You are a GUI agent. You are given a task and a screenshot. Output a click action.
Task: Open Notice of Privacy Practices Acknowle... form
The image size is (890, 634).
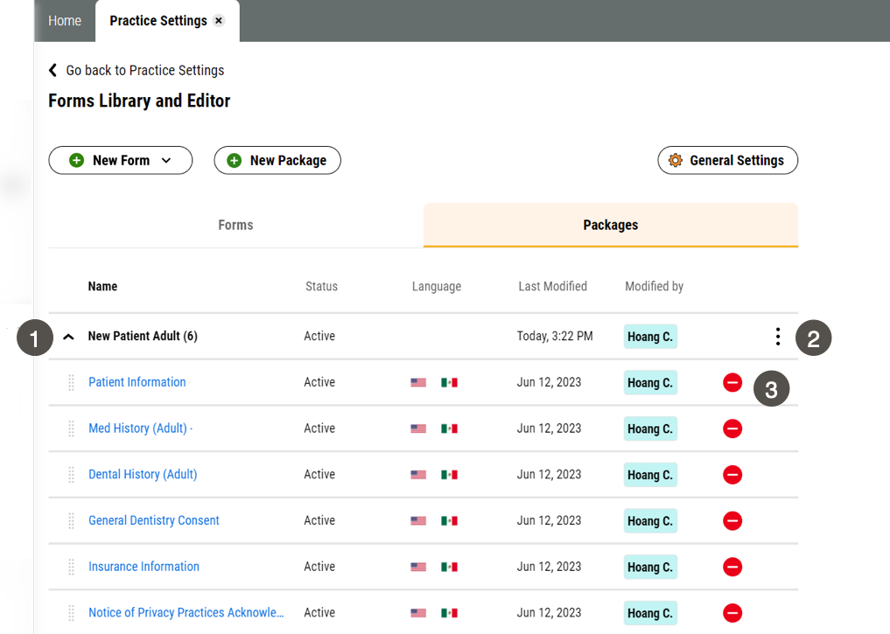pos(186,612)
